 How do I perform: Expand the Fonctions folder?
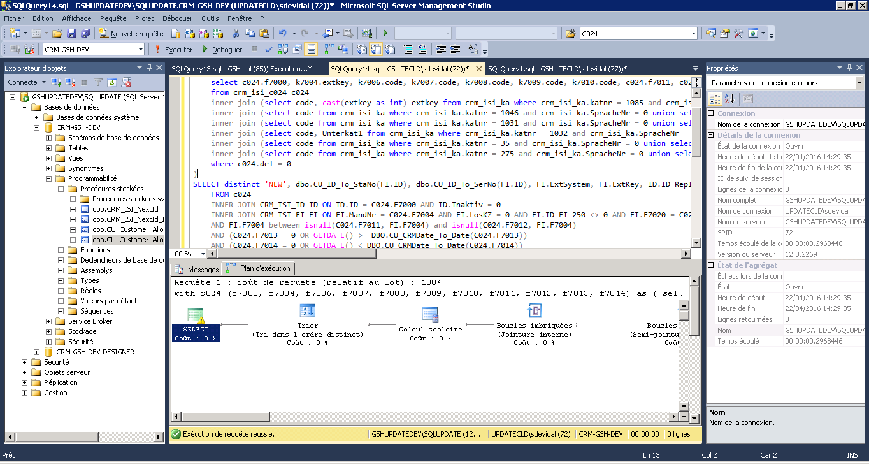(61, 250)
